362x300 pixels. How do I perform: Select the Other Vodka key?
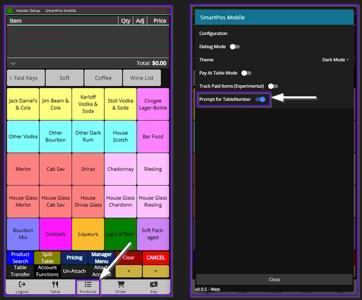23,137
